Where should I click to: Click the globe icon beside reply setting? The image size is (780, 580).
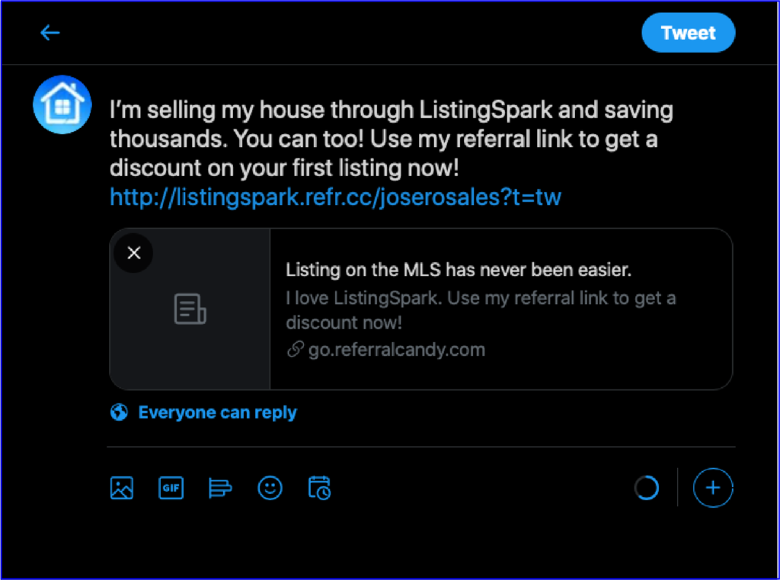[119, 412]
